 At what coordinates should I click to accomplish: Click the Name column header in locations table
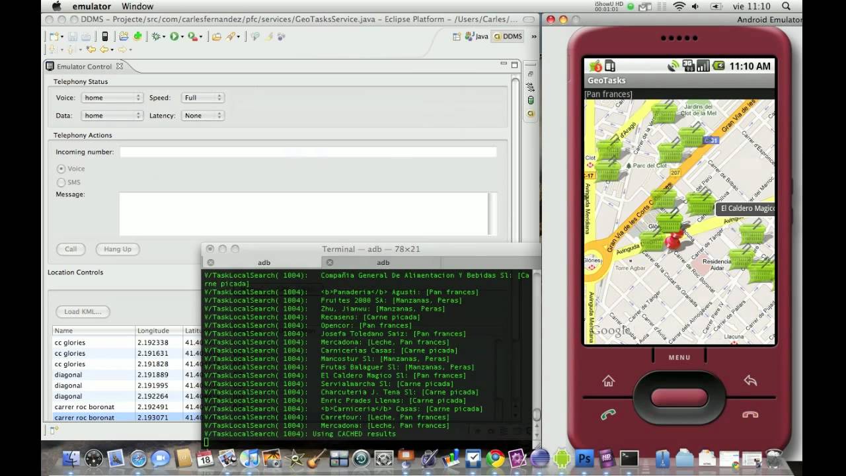pos(94,331)
